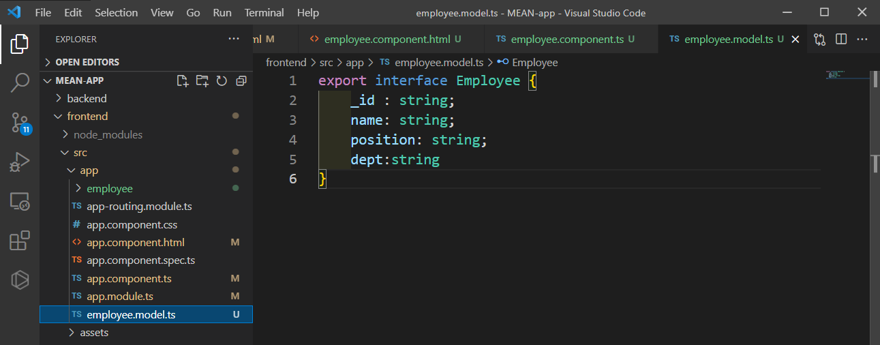Open the Go menu

tap(193, 12)
